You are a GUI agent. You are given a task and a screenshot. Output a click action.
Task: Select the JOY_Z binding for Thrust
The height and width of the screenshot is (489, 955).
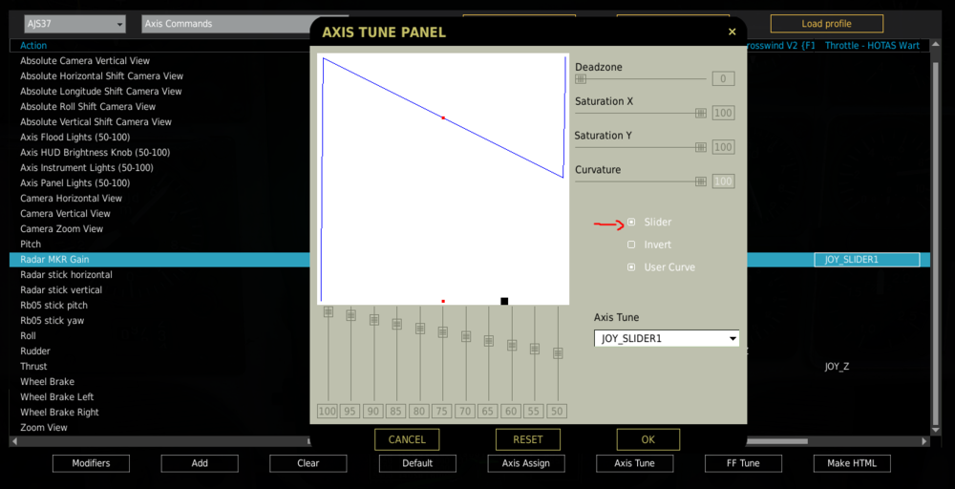click(837, 367)
